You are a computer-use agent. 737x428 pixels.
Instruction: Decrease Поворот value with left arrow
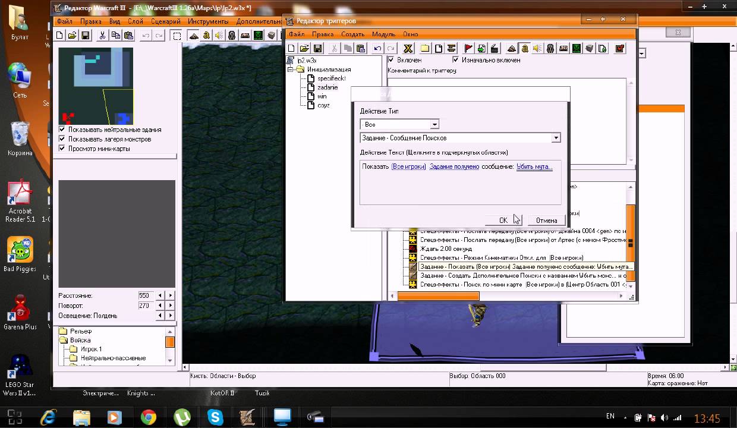[160, 306]
